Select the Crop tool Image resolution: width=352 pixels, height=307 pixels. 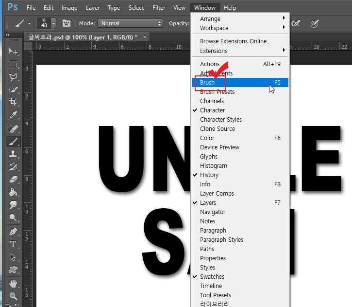coord(13,102)
